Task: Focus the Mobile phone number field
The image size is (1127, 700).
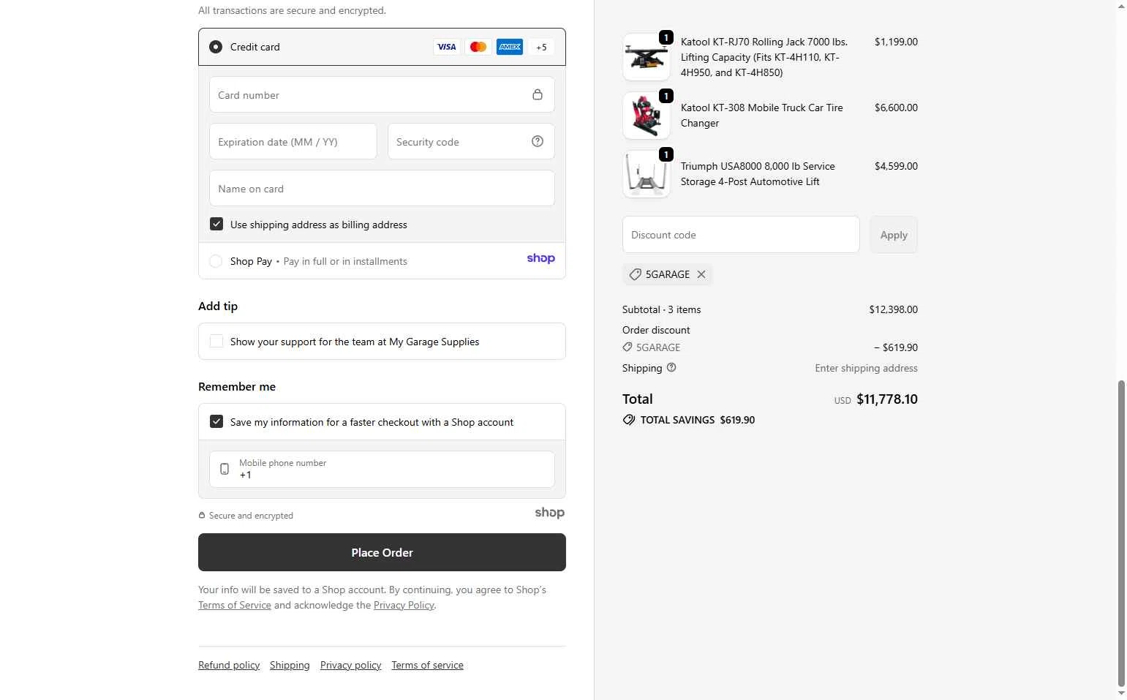Action: click(382, 469)
